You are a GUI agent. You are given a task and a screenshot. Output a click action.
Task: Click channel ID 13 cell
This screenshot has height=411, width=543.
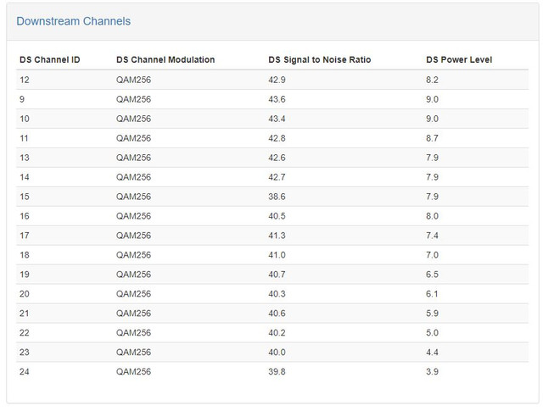25,158
